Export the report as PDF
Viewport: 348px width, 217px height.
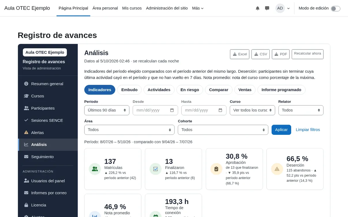click(281, 54)
